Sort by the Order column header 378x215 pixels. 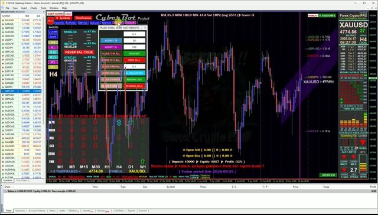point(8,187)
